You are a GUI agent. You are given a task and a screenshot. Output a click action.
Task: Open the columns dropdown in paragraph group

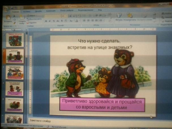click(101, 20)
